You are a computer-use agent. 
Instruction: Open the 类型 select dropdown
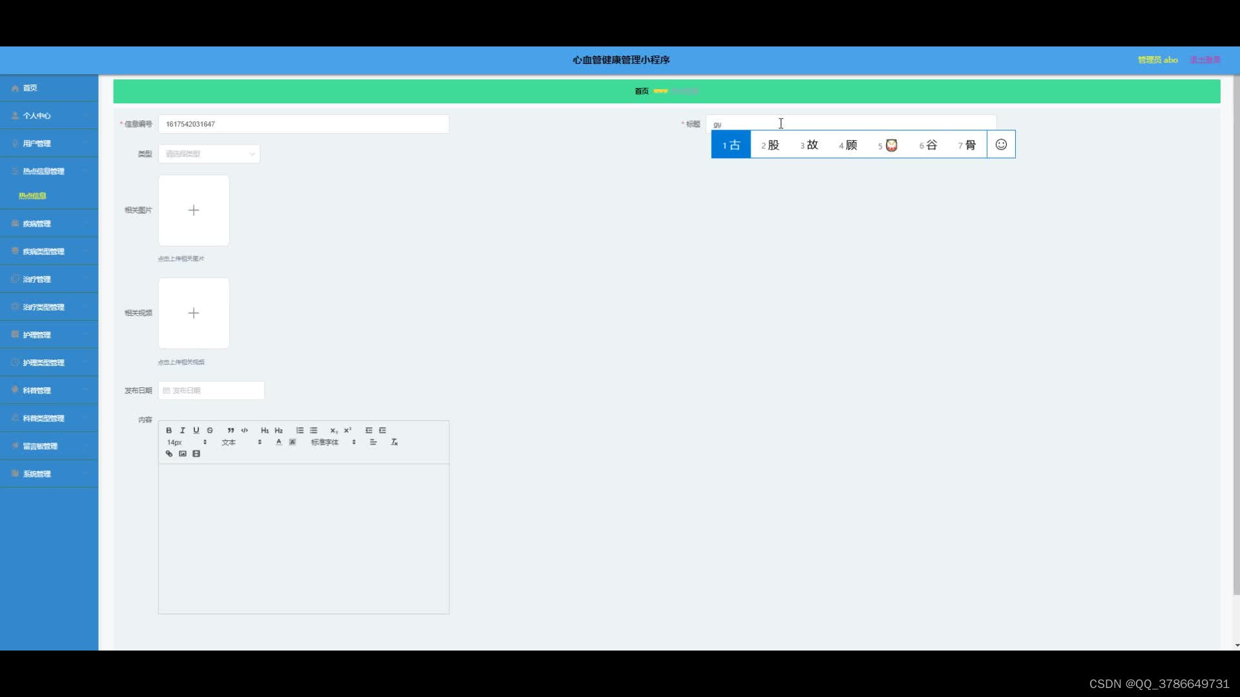[x=209, y=154]
